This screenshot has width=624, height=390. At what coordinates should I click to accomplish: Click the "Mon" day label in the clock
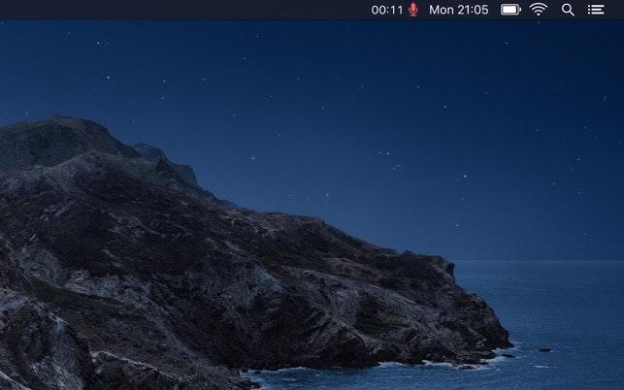441,10
